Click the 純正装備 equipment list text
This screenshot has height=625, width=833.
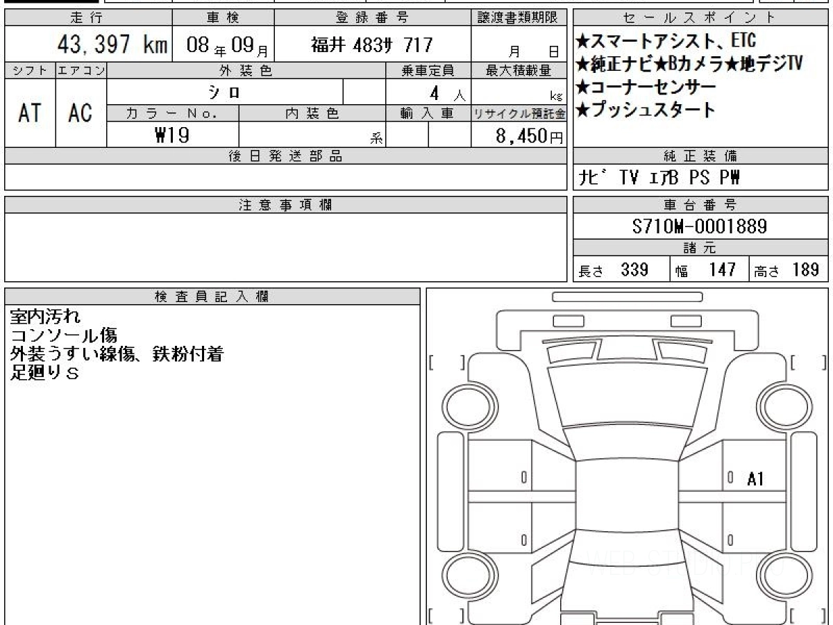659,178
